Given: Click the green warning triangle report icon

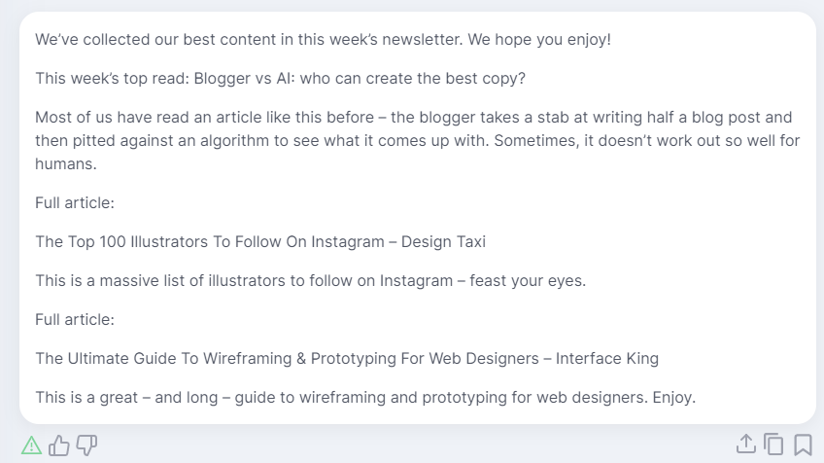Looking at the screenshot, I should point(31,445).
